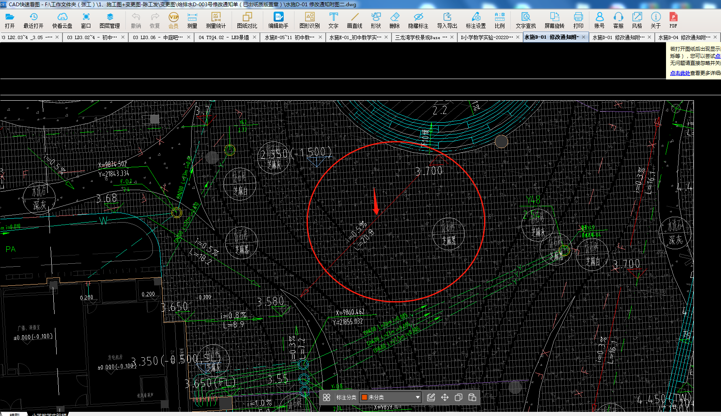Close the 三龙湾学校景观Base tab
The image size is (721, 416).
tap(452, 37)
